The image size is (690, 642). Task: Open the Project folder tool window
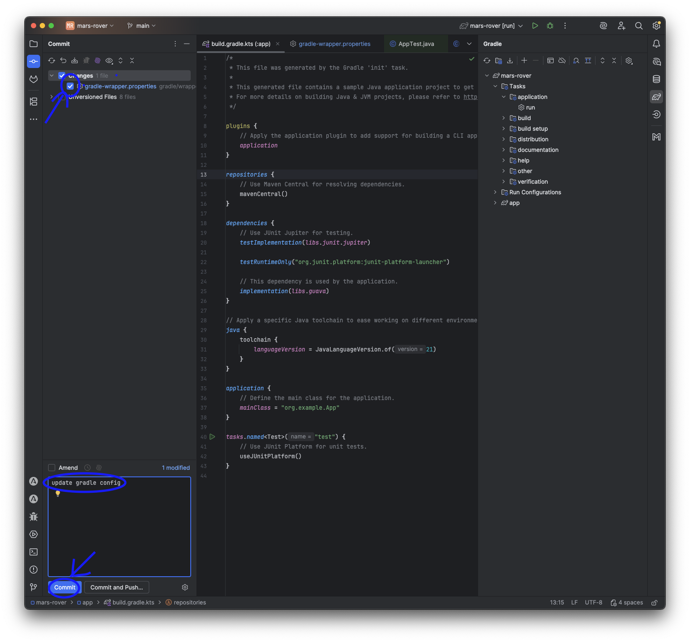click(34, 44)
